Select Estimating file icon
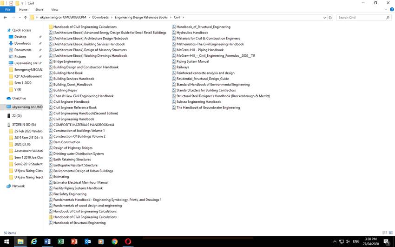 [x=51, y=177]
